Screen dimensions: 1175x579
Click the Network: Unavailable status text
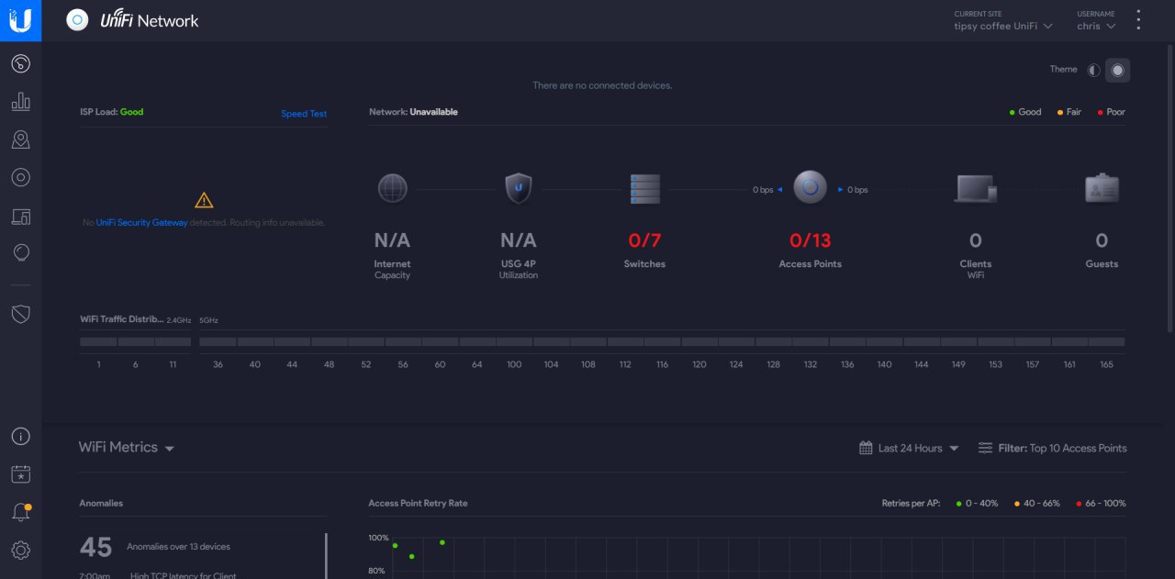tap(413, 112)
